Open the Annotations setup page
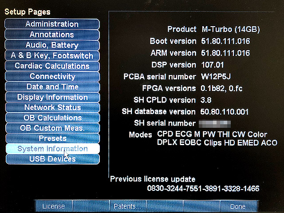Image resolution: width=284 pixels, height=213 pixels. coord(52,35)
